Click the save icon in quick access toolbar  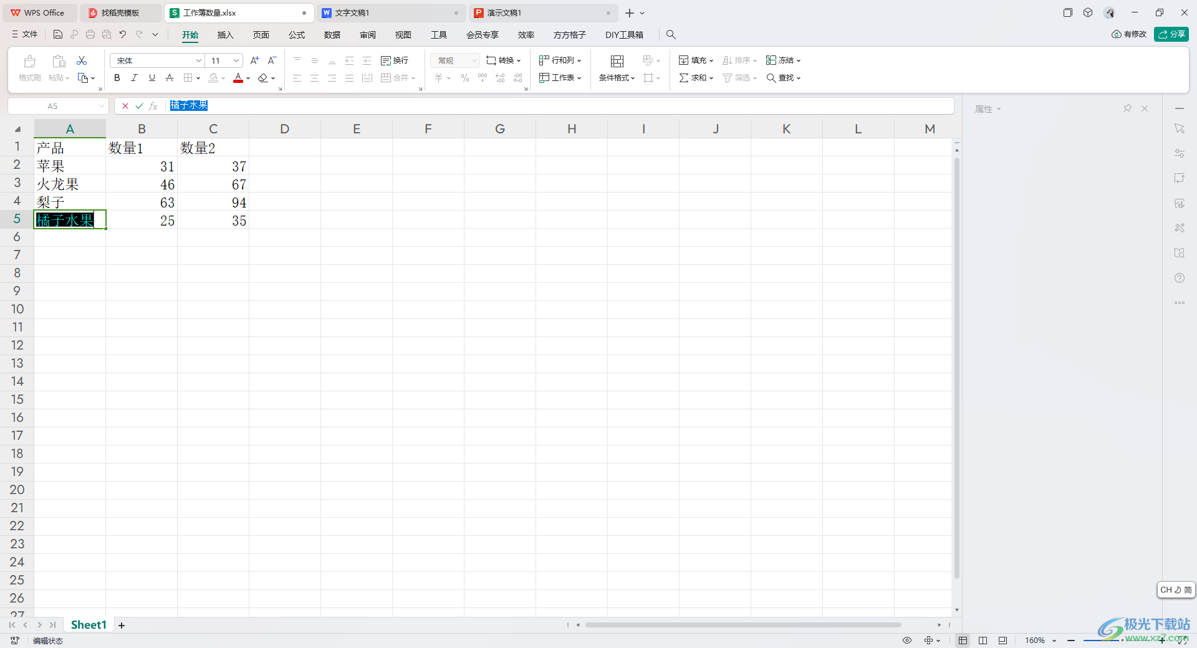(x=58, y=34)
